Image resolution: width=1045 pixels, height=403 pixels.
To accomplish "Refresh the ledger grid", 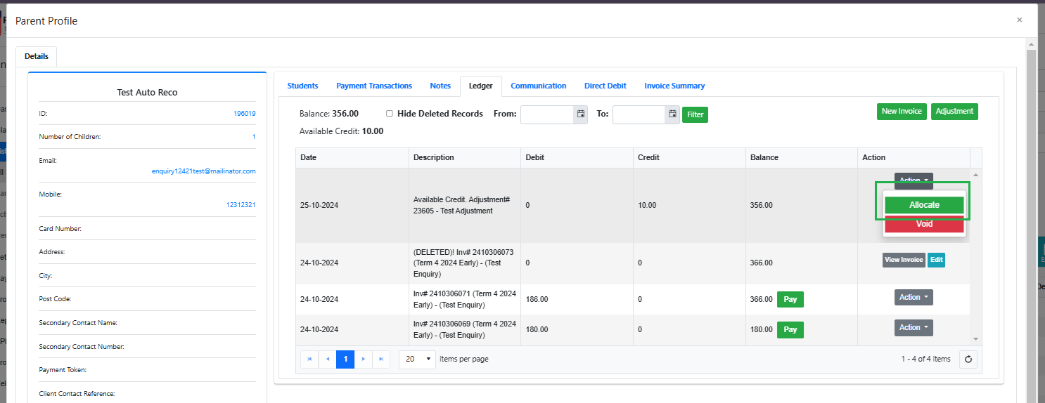I will coord(968,359).
